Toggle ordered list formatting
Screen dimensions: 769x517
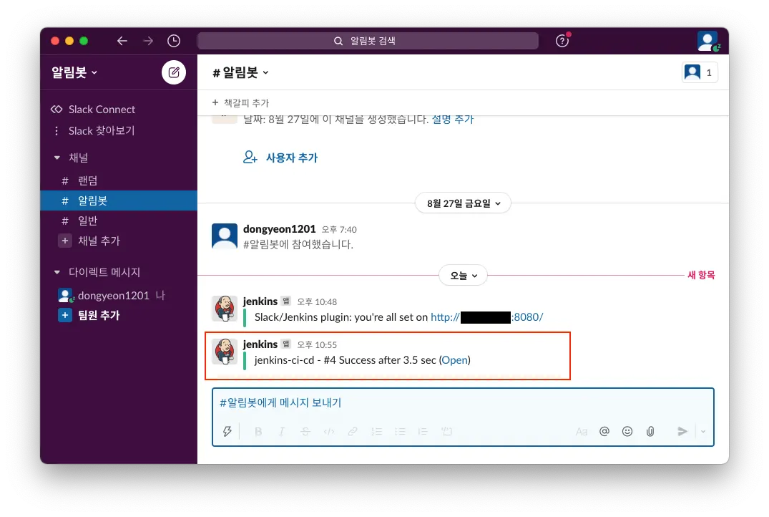point(376,432)
